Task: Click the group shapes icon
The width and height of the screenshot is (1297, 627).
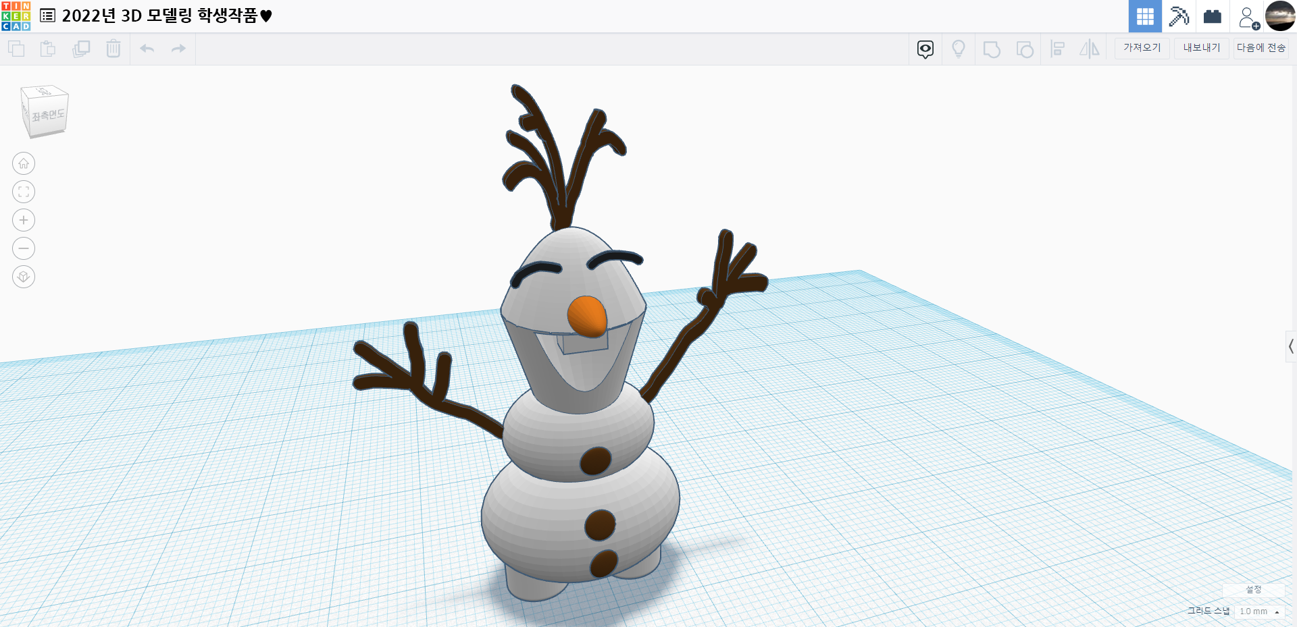Action: (x=992, y=49)
